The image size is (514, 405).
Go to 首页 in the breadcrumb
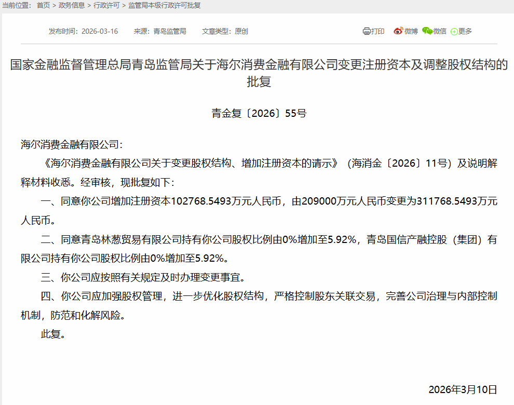43,5
